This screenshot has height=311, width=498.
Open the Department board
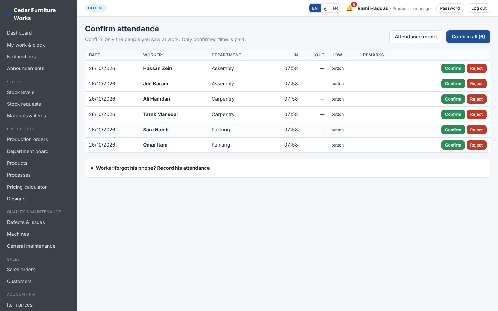(39, 151)
